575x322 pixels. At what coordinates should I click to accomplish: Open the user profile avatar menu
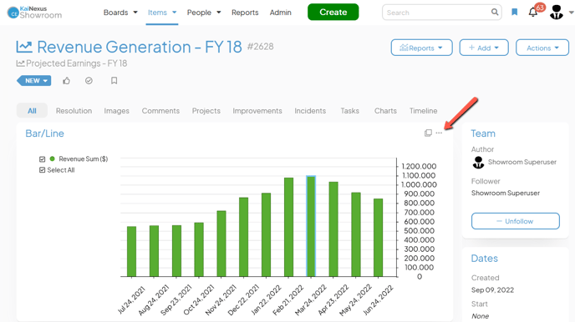coord(557,12)
